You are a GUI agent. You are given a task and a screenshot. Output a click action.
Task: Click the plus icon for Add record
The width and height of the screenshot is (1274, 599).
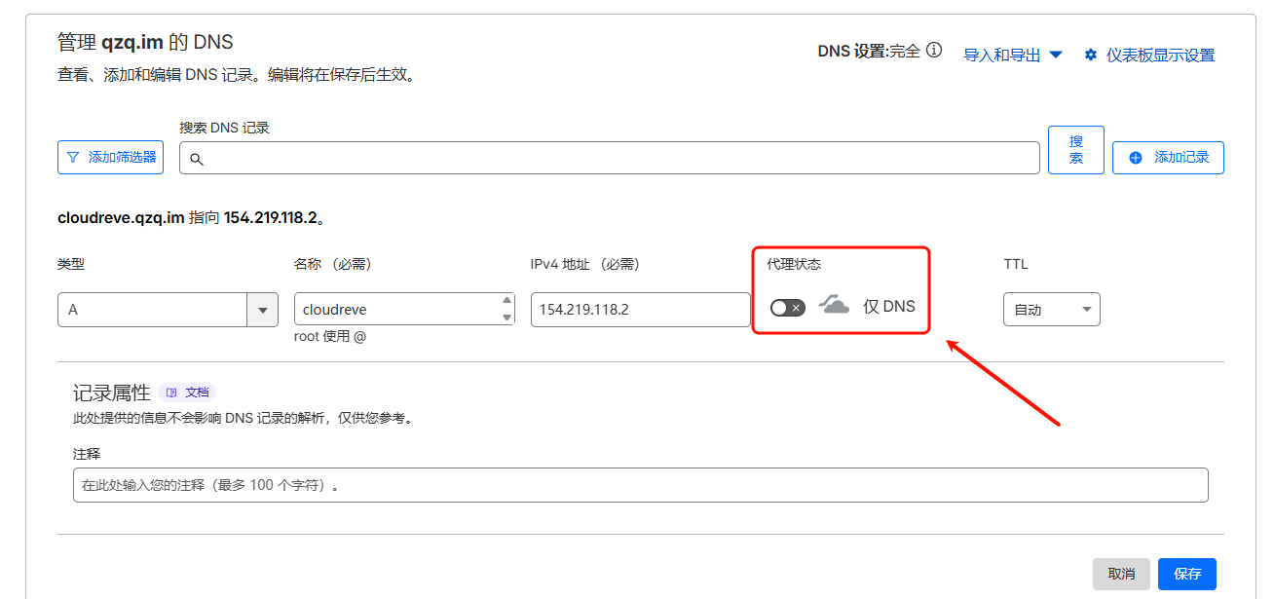coord(1135,158)
